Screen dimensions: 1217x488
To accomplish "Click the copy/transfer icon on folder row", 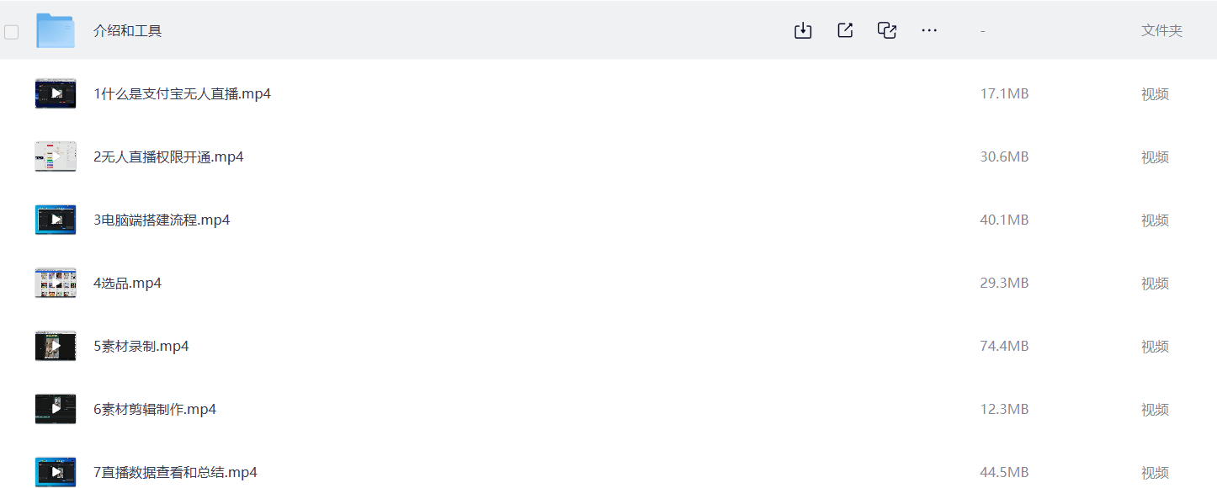I will [x=887, y=30].
